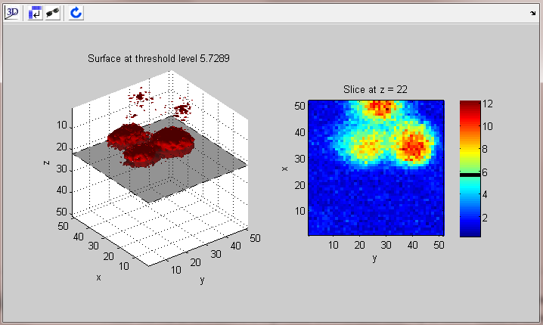543x325 pixels.
Task: Click the colorbar tick label 12
Action: 489,104
